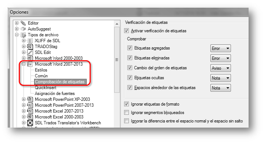Toggle Espacios alrededor de las etiquetas
The height and width of the screenshot is (143, 264).
click(x=130, y=88)
